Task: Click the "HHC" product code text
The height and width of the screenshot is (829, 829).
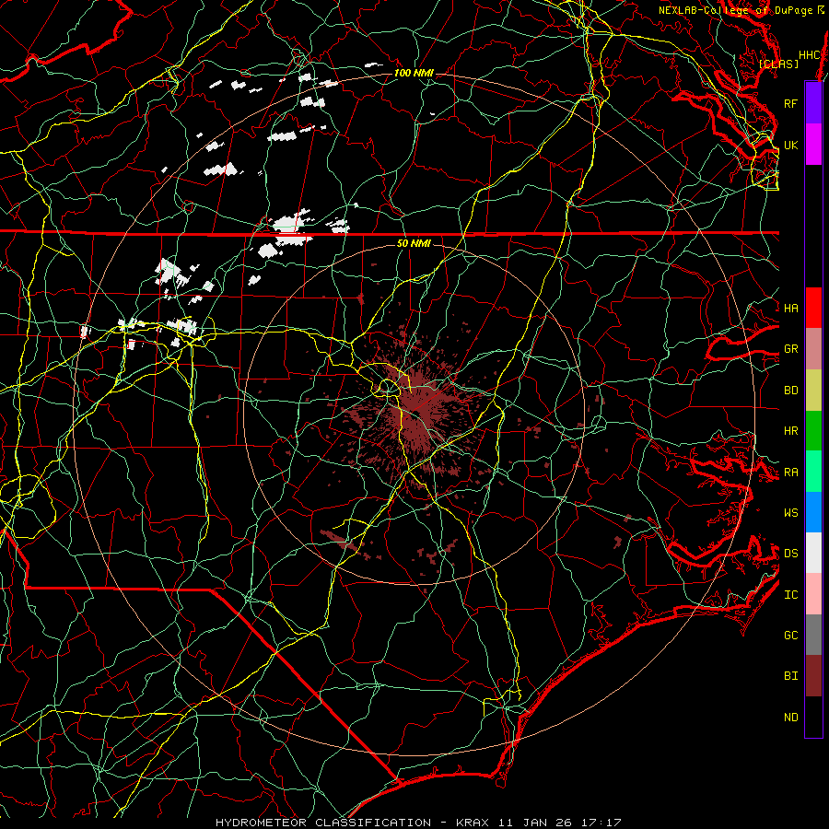Action: [810, 55]
